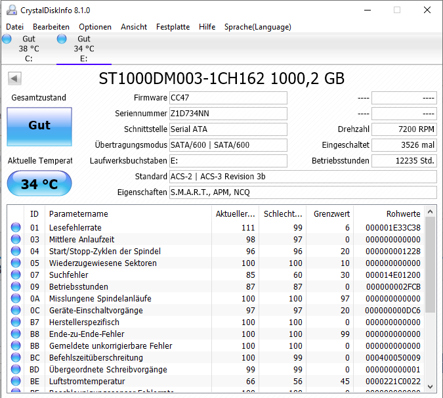The height and width of the screenshot is (398, 443).
Task: Click the Betriebsstunden value 12235 Std.
Action: point(404,161)
